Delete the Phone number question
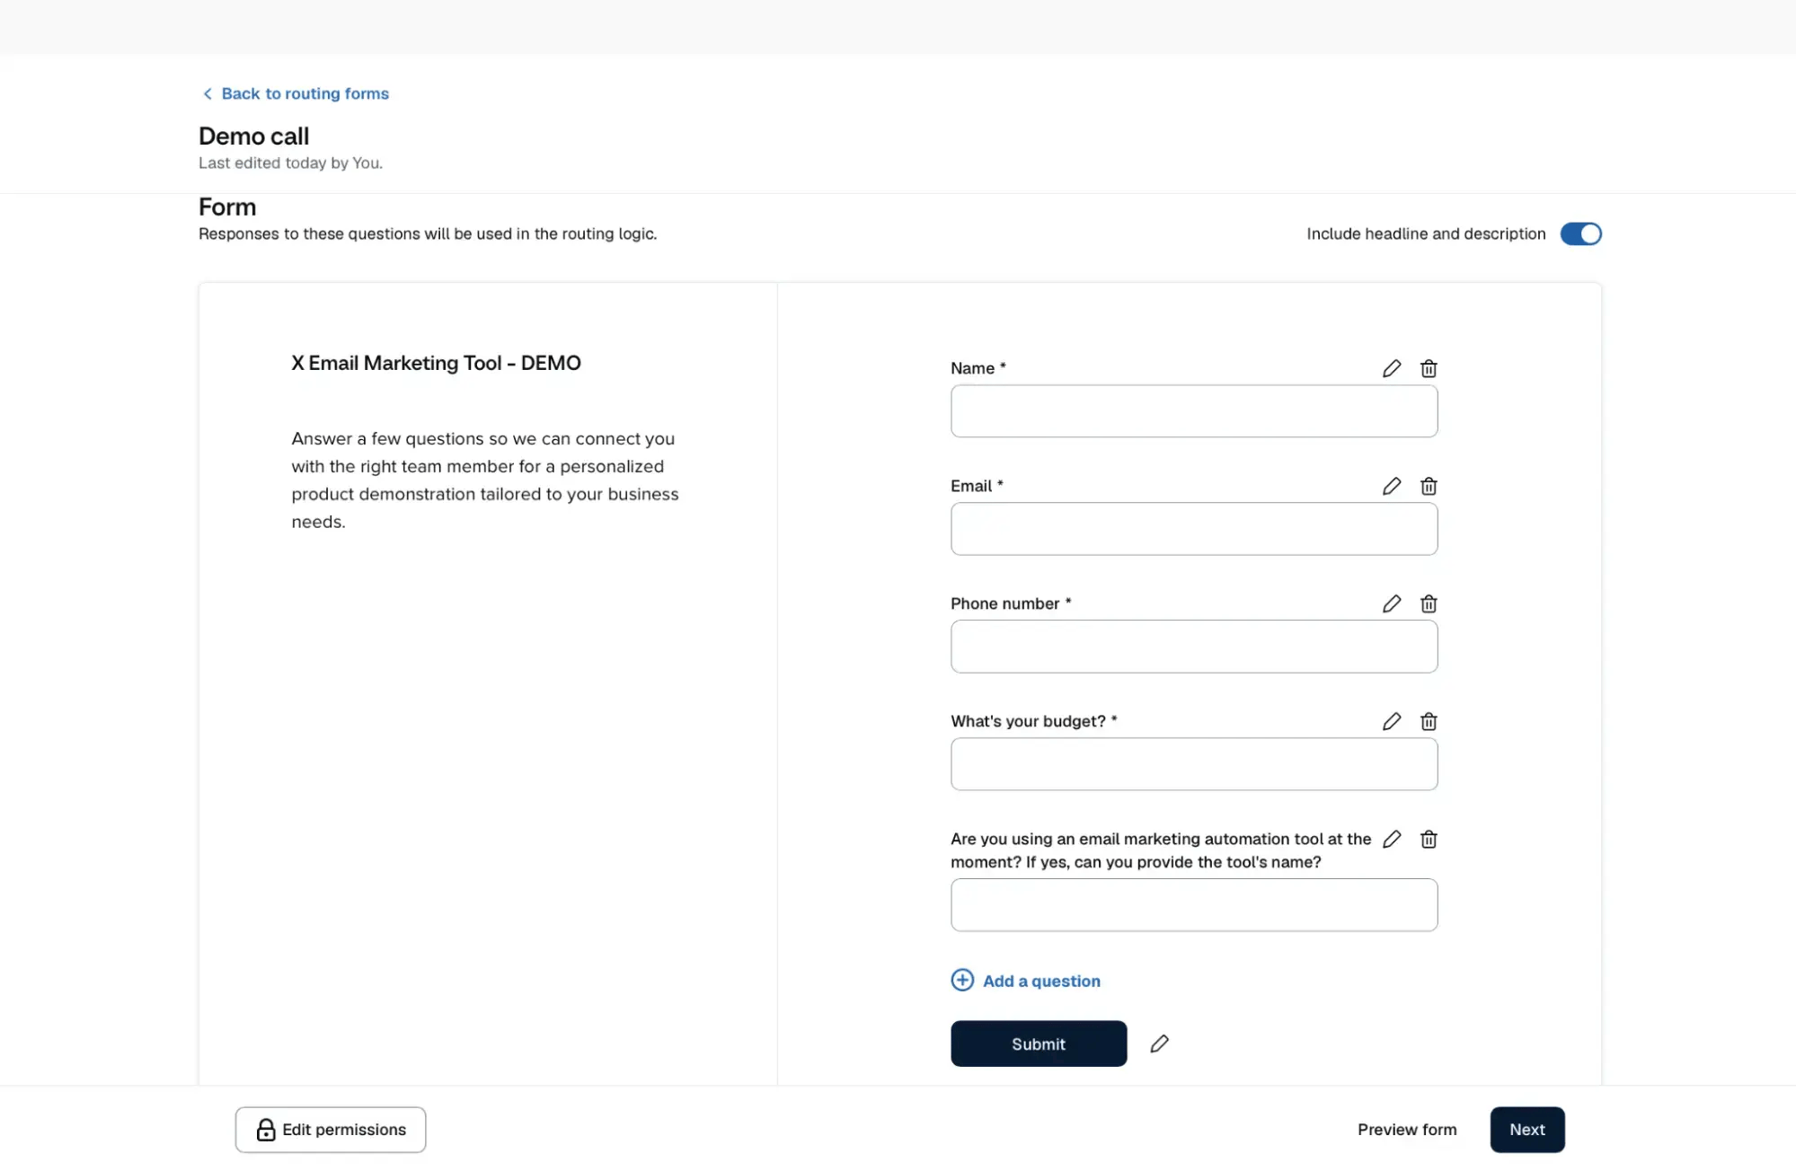 pyautogui.click(x=1429, y=603)
